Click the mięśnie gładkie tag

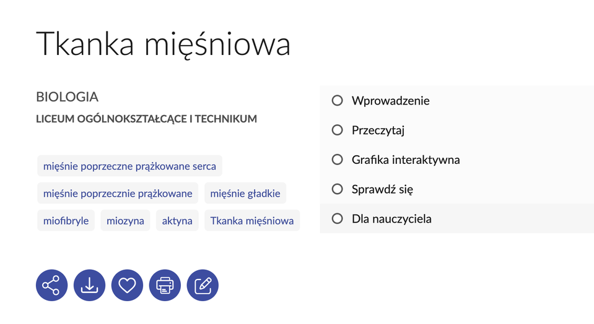click(x=245, y=194)
